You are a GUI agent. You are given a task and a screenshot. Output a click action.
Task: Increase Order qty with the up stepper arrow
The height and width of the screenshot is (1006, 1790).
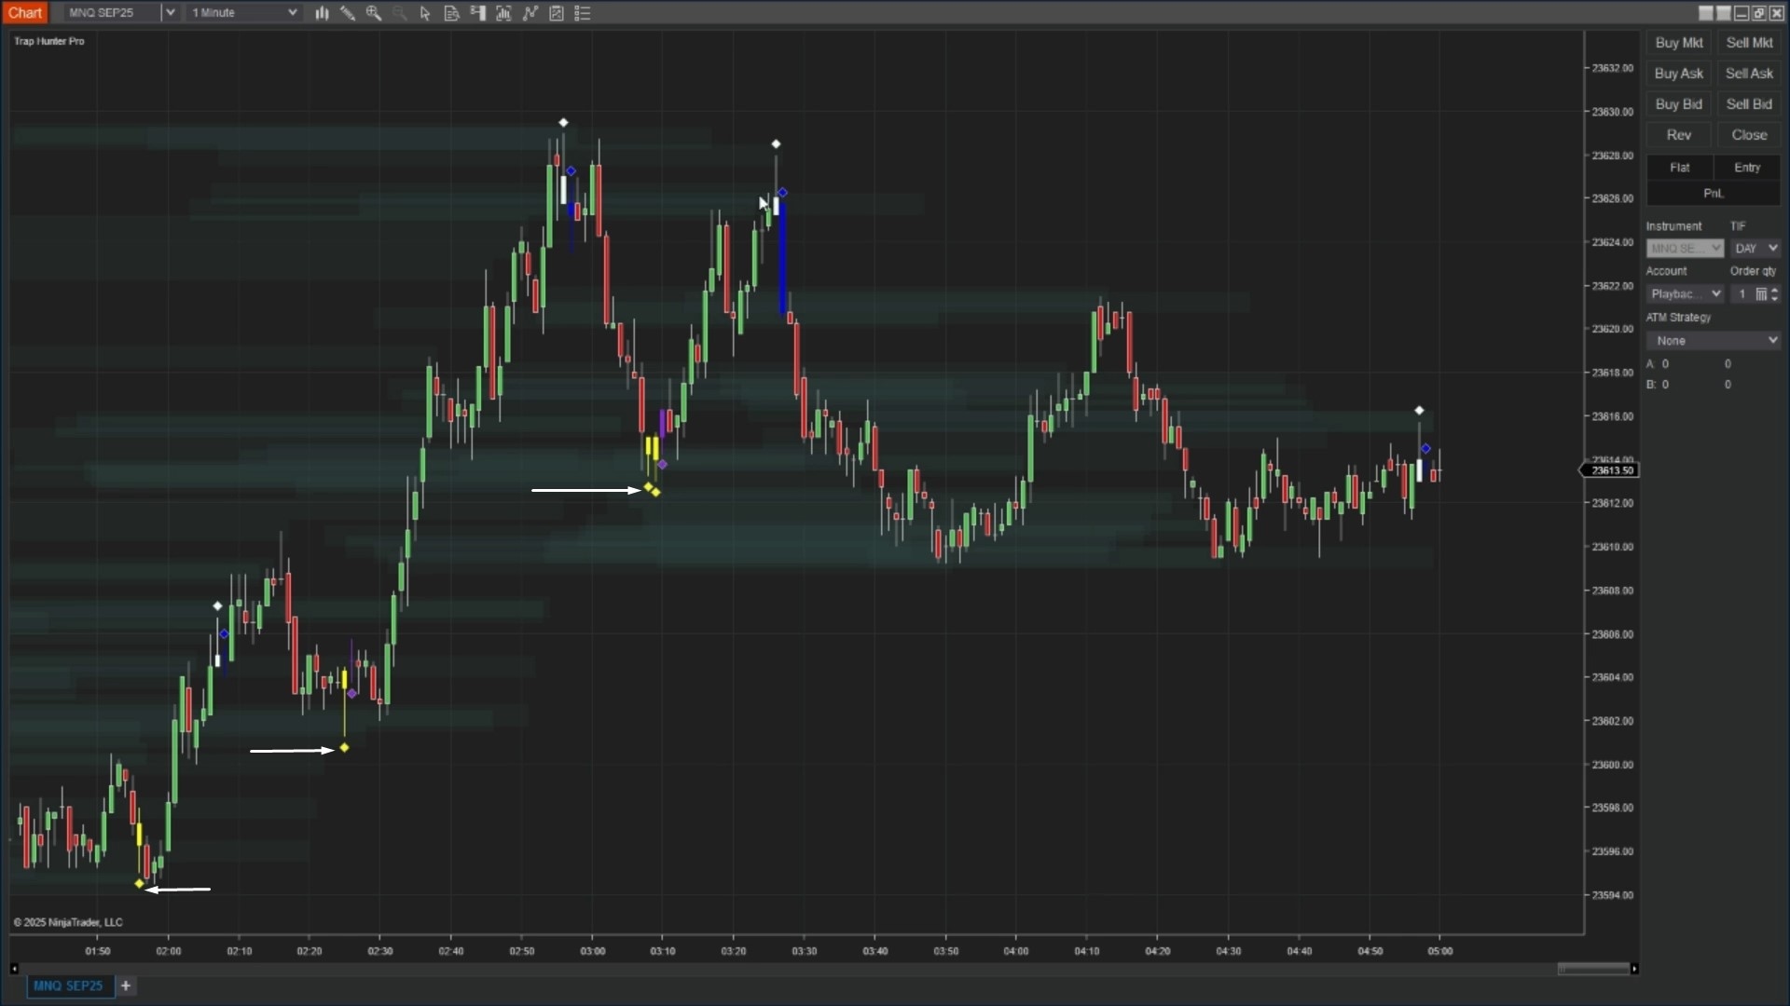pos(1776,290)
